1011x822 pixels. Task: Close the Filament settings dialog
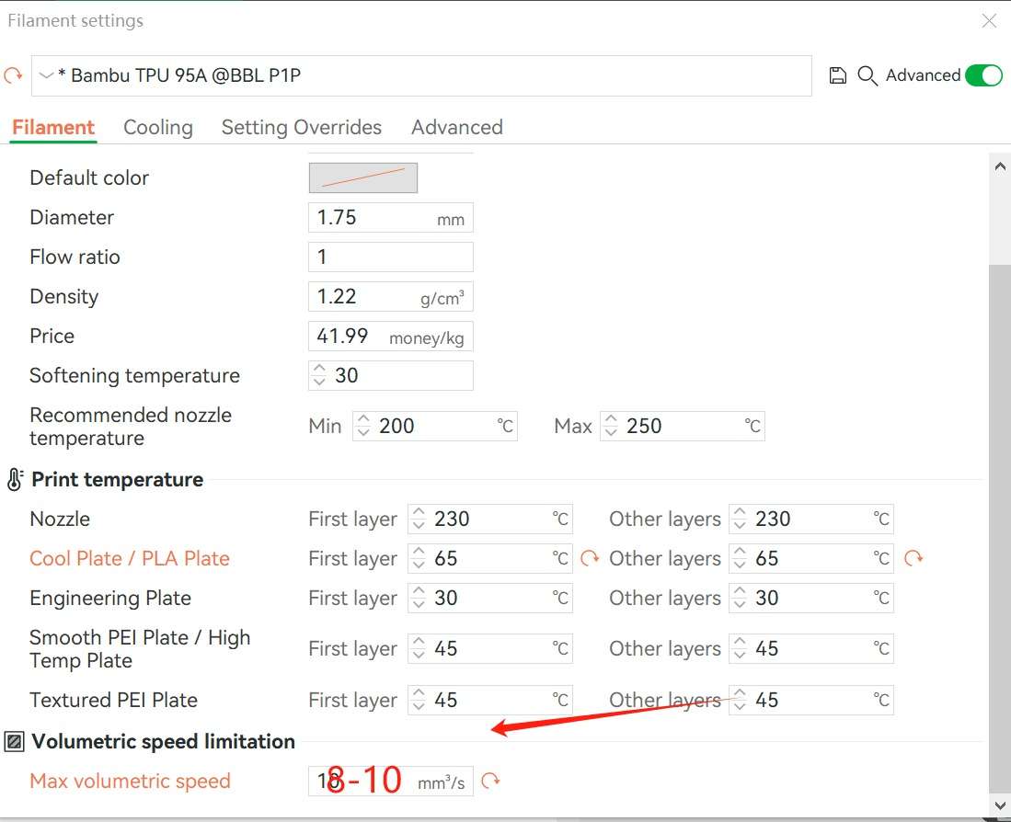[x=989, y=20]
